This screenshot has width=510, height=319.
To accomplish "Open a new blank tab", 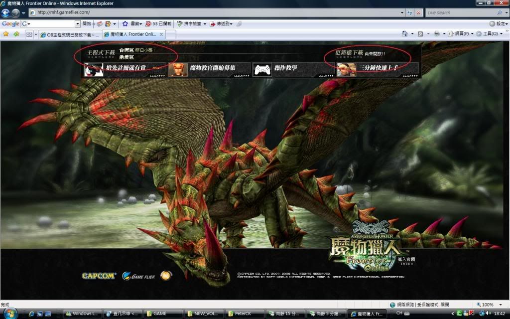I will click(x=171, y=34).
